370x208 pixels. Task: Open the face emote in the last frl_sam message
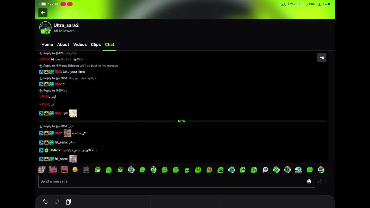tap(73, 159)
